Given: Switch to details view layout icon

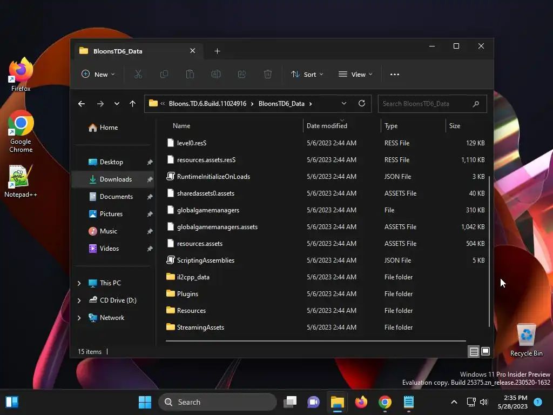Looking at the screenshot, I should point(474,351).
